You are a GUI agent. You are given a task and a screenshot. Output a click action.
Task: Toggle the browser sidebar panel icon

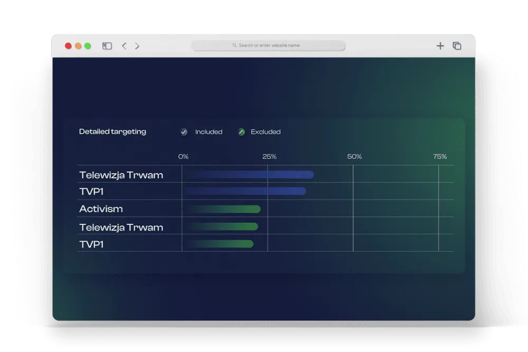107,46
